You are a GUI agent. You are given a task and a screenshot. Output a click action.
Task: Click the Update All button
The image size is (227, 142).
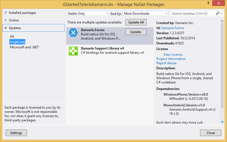(136, 22)
